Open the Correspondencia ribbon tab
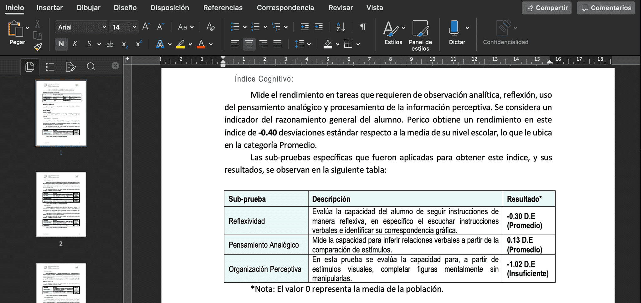This screenshot has height=303, width=641. coord(285,8)
